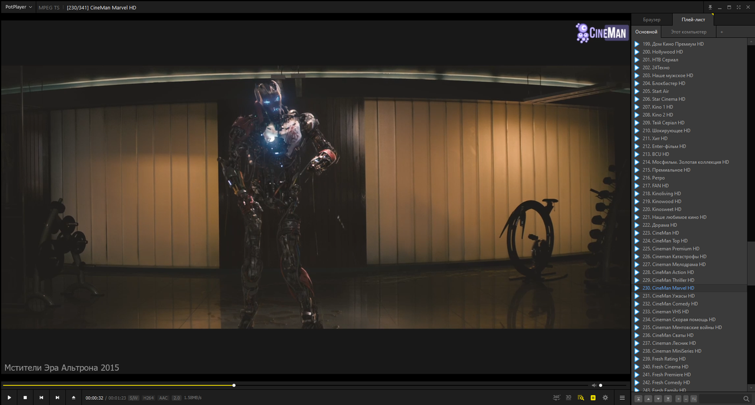Viewport: 755px width, 405px height.
Task: Click play icon beside 207. Kino 1 HD
Action: click(637, 107)
